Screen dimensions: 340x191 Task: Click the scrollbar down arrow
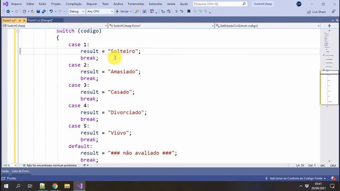[329, 161]
